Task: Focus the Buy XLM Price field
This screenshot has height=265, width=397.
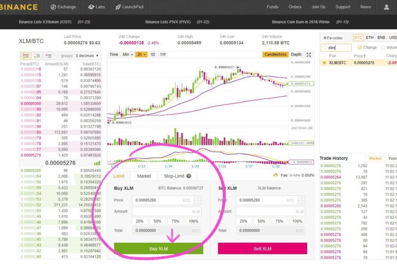Action: pos(163,200)
